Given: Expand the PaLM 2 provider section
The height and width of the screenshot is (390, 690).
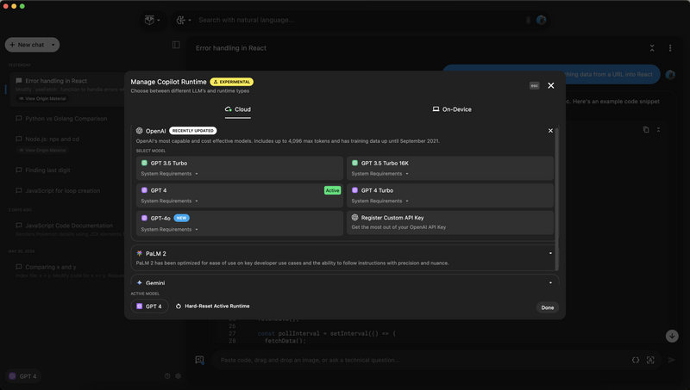Looking at the screenshot, I should click(550, 254).
